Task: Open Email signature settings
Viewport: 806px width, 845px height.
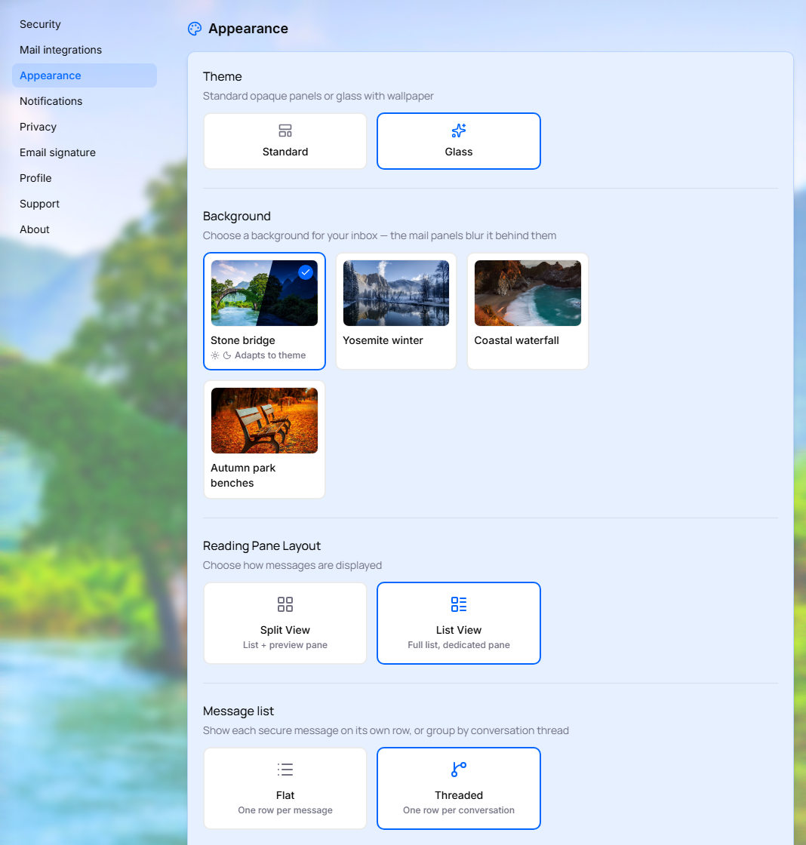Action: (x=85, y=152)
